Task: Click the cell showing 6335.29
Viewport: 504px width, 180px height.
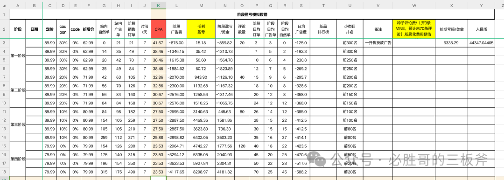Action: (x=452, y=43)
